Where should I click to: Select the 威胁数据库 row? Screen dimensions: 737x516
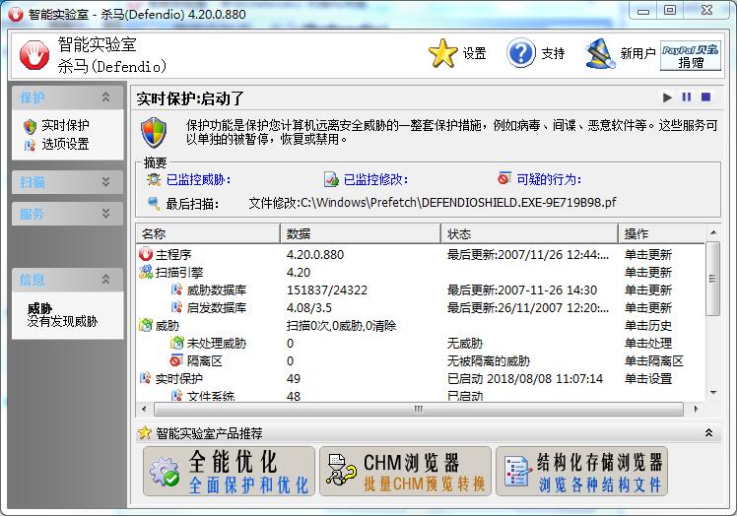[420, 290]
